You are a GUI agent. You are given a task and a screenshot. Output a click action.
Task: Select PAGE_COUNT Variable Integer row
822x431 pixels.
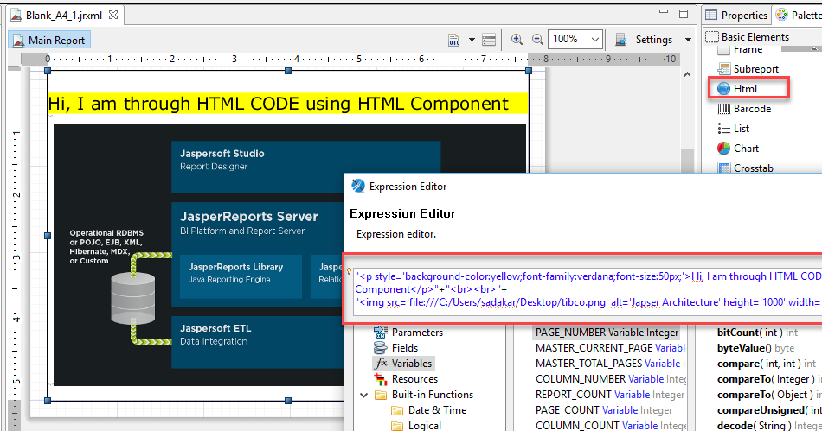603,410
